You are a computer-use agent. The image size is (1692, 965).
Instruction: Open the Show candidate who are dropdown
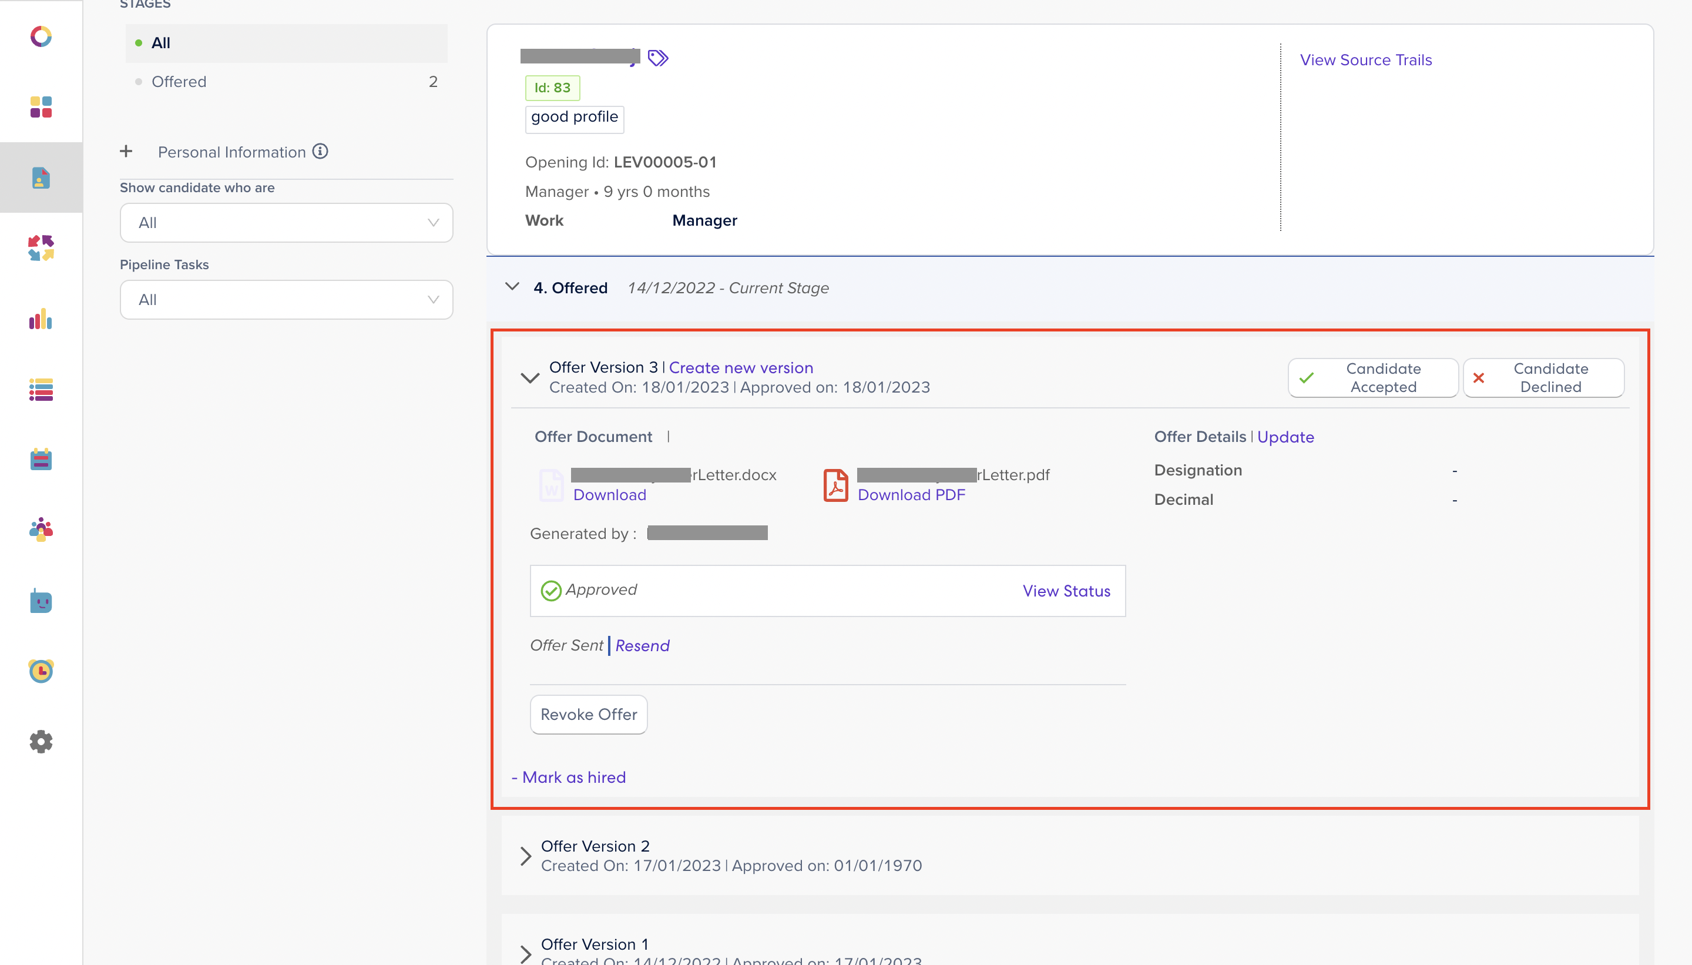pos(286,223)
